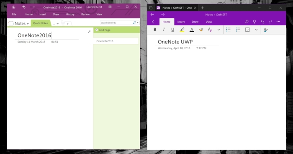
Task: Open the Styles gallery icon
Action: 265,30
